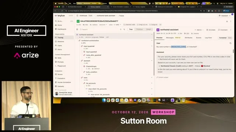Viewport: 236px width, 132px height.
Task: Click the green trace icon next to trace ID
Action: click(x=78, y=21)
